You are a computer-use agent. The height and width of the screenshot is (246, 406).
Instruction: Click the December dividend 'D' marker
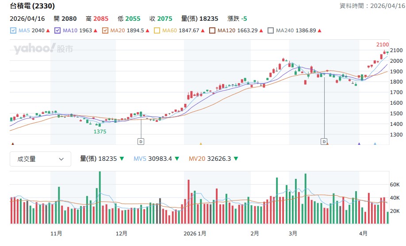pyautogui.click(x=141, y=141)
